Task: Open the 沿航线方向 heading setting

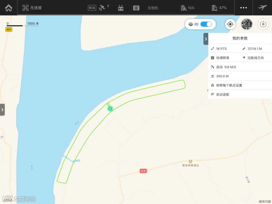Action: (x=256, y=58)
